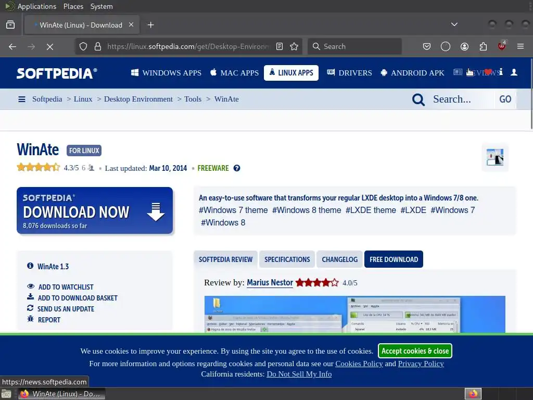This screenshot has width=533, height=400.
Task: Click the FOR LINUX badge
Action: (84, 151)
